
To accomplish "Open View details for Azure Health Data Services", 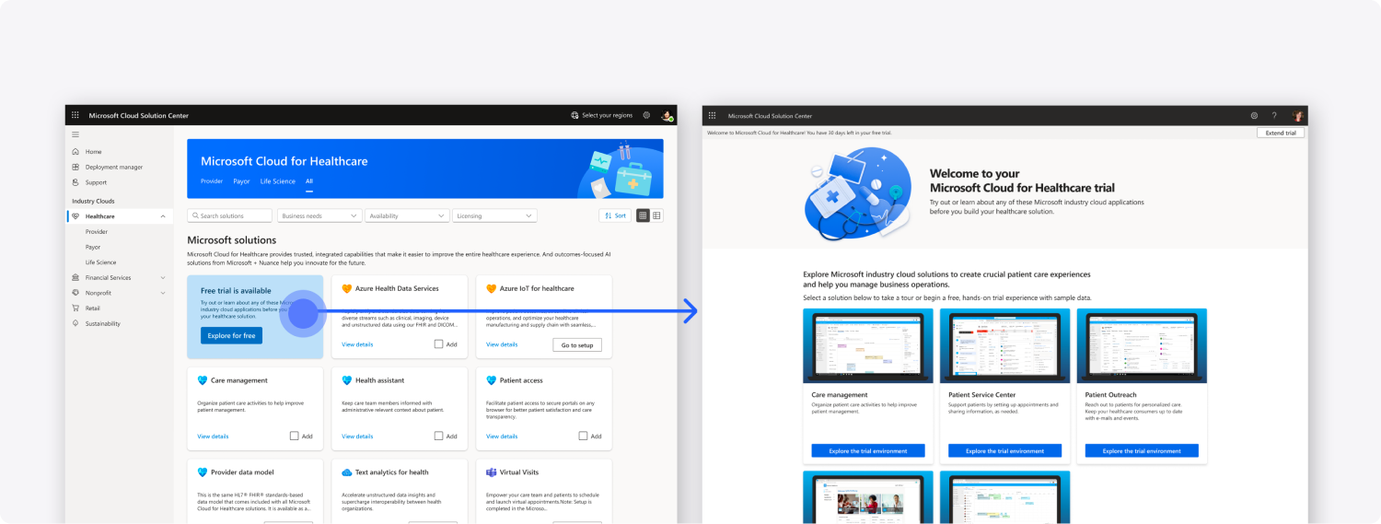I will point(357,344).
